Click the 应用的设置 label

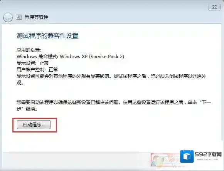click(29, 50)
